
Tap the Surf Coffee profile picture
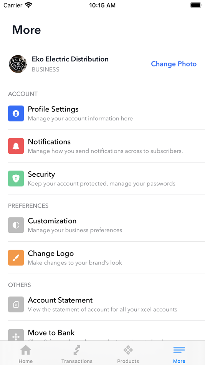(x=18, y=64)
